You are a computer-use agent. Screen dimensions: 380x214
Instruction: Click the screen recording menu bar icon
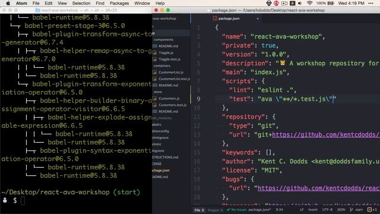284,3
